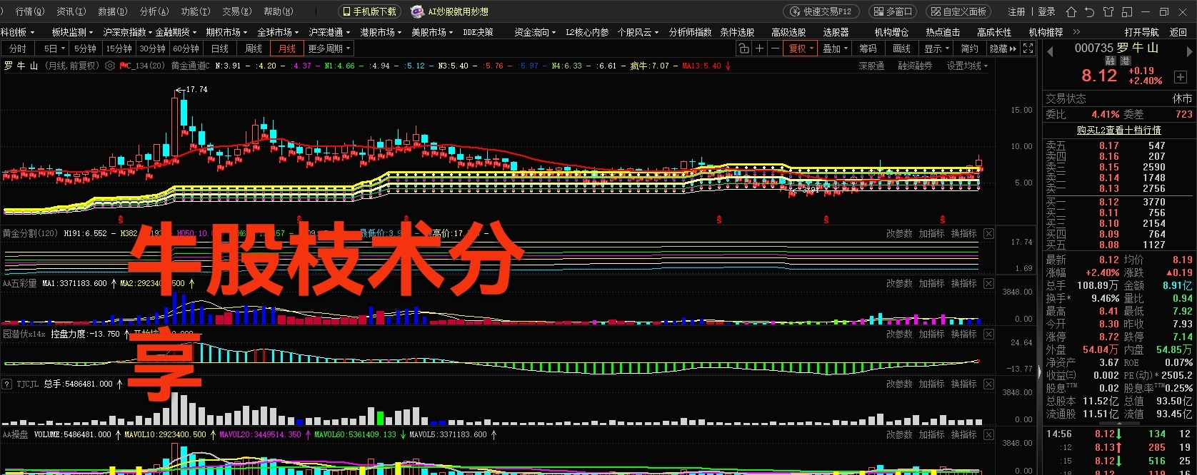Close the 囤潜伏 indicator panel
This screenshot has width=1197, height=475.
(x=988, y=334)
